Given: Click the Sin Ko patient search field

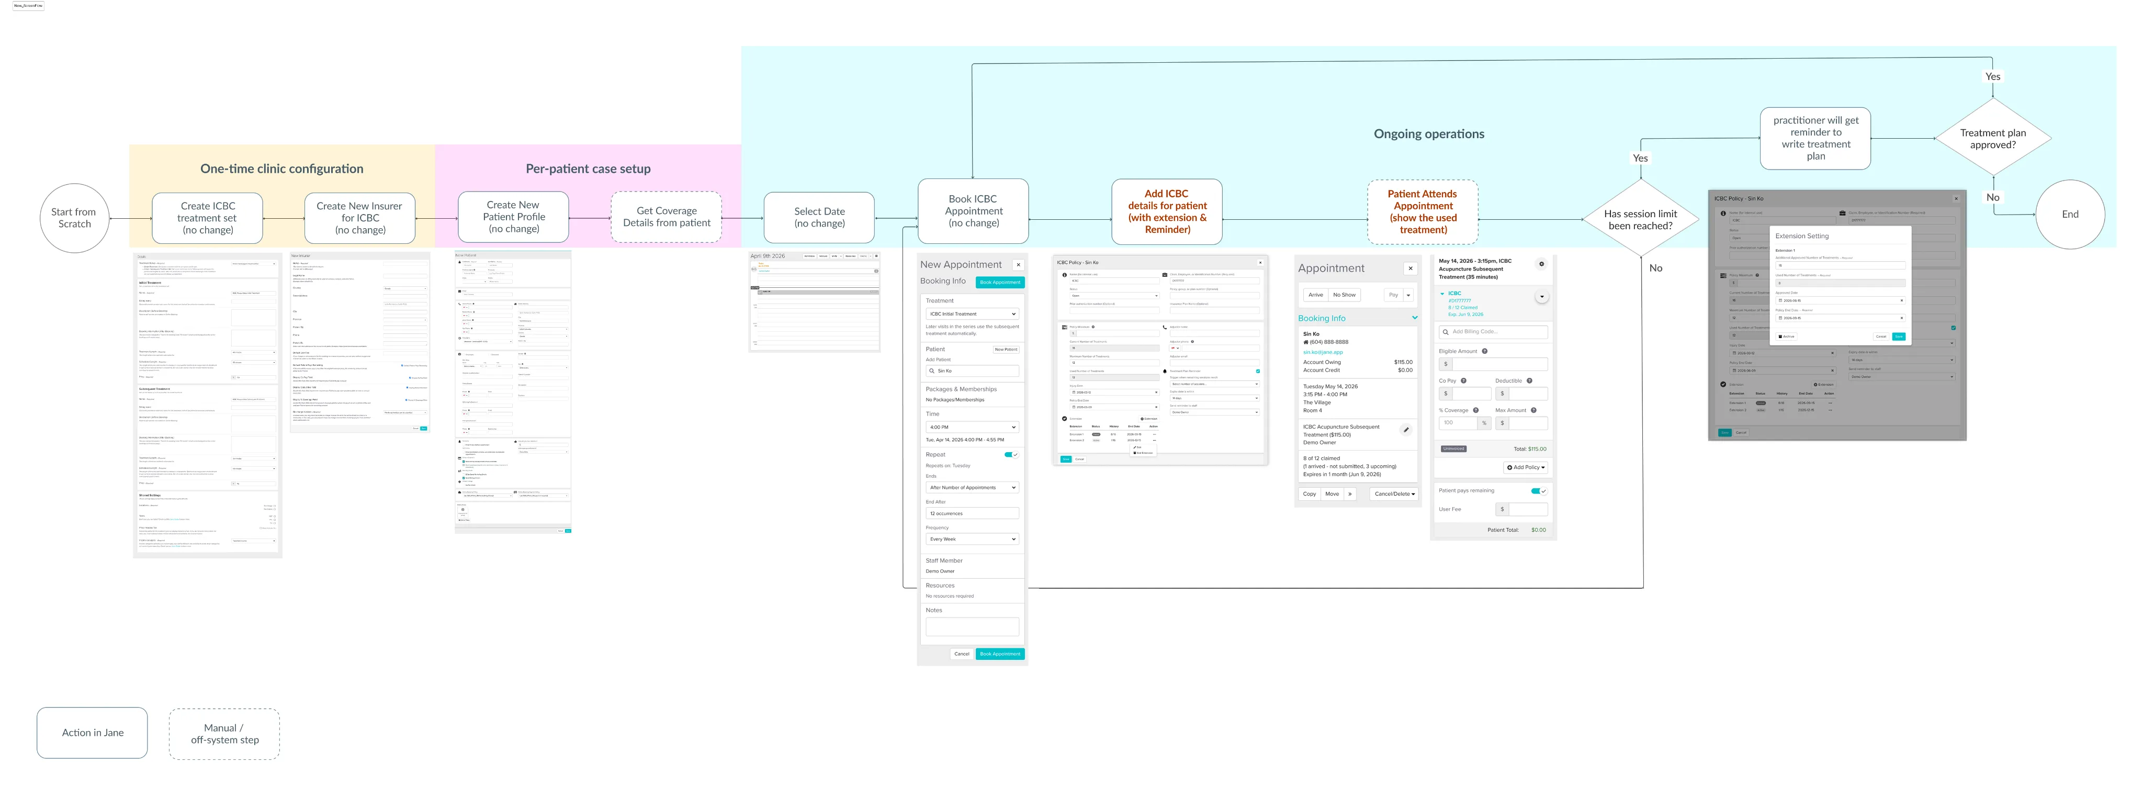Looking at the screenshot, I should pos(972,371).
